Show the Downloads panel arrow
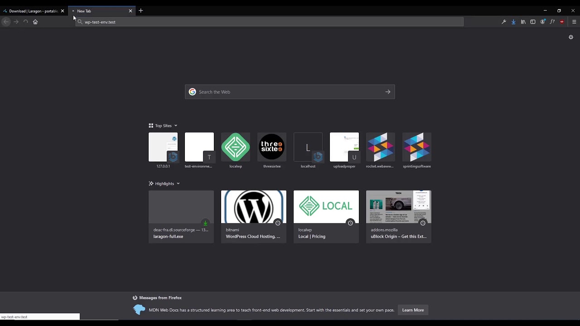 (513, 22)
